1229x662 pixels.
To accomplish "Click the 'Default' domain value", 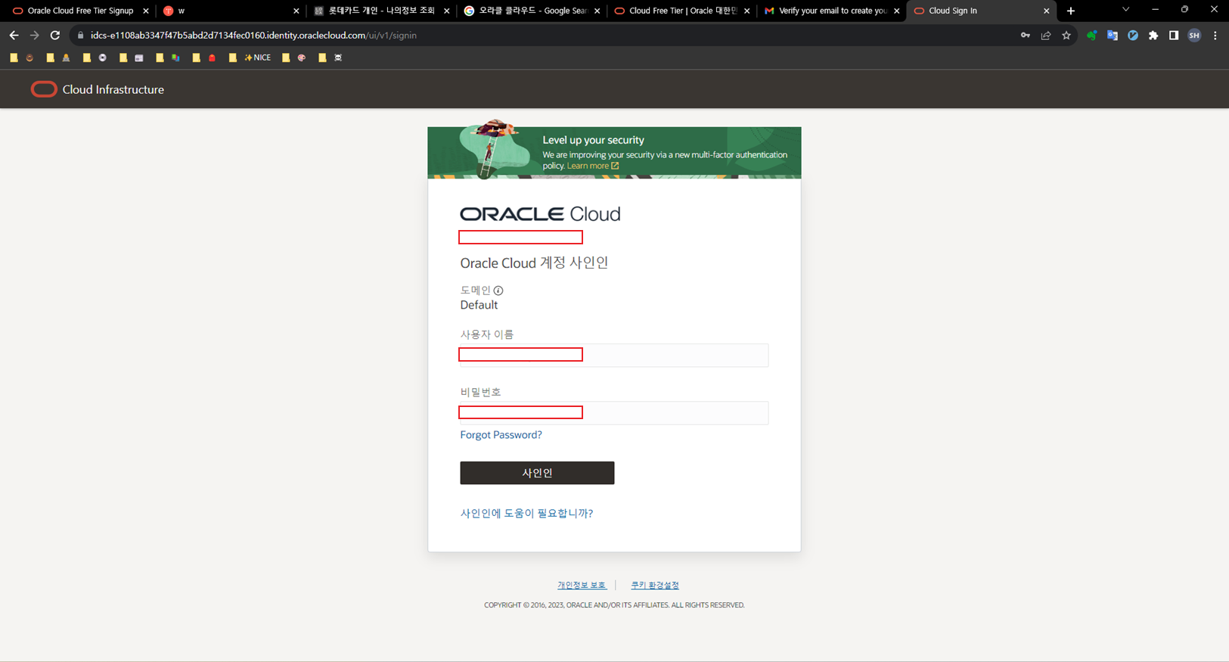I will pyautogui.click(x=479, y=305).
